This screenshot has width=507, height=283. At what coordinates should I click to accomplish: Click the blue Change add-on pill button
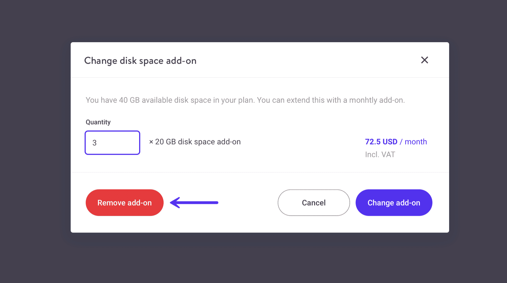[x=394, y=203]
